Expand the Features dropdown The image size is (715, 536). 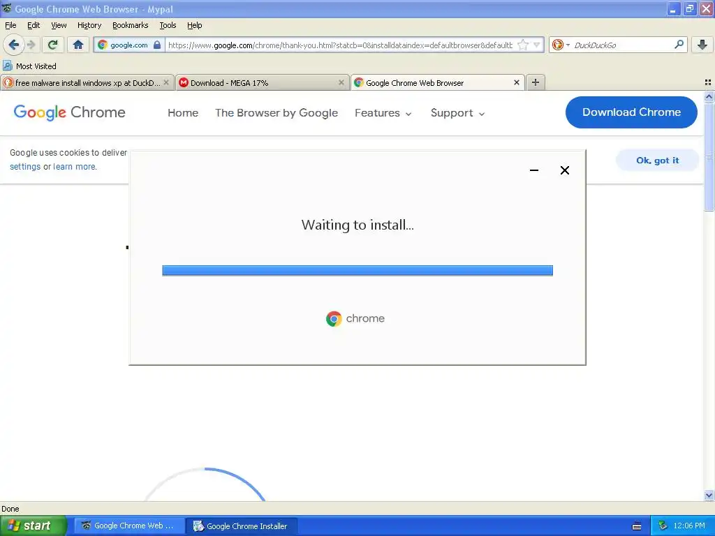[383, 112]
